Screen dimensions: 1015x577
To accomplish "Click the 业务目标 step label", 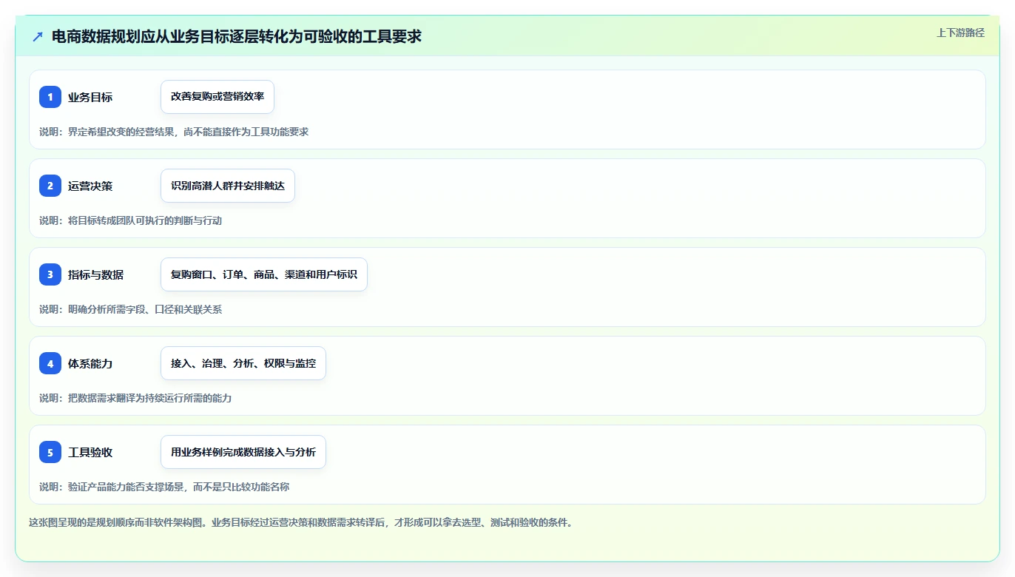I will point(90,97).
